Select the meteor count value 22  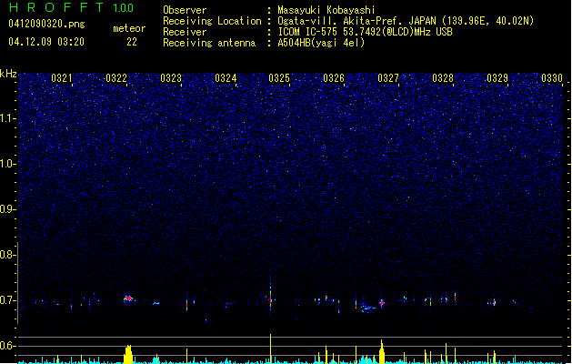pyautogui.click(x=132, y=42)
